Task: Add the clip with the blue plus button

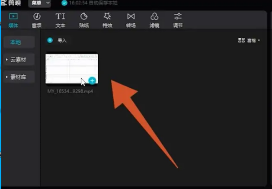Action: click(x=92, y=80)
